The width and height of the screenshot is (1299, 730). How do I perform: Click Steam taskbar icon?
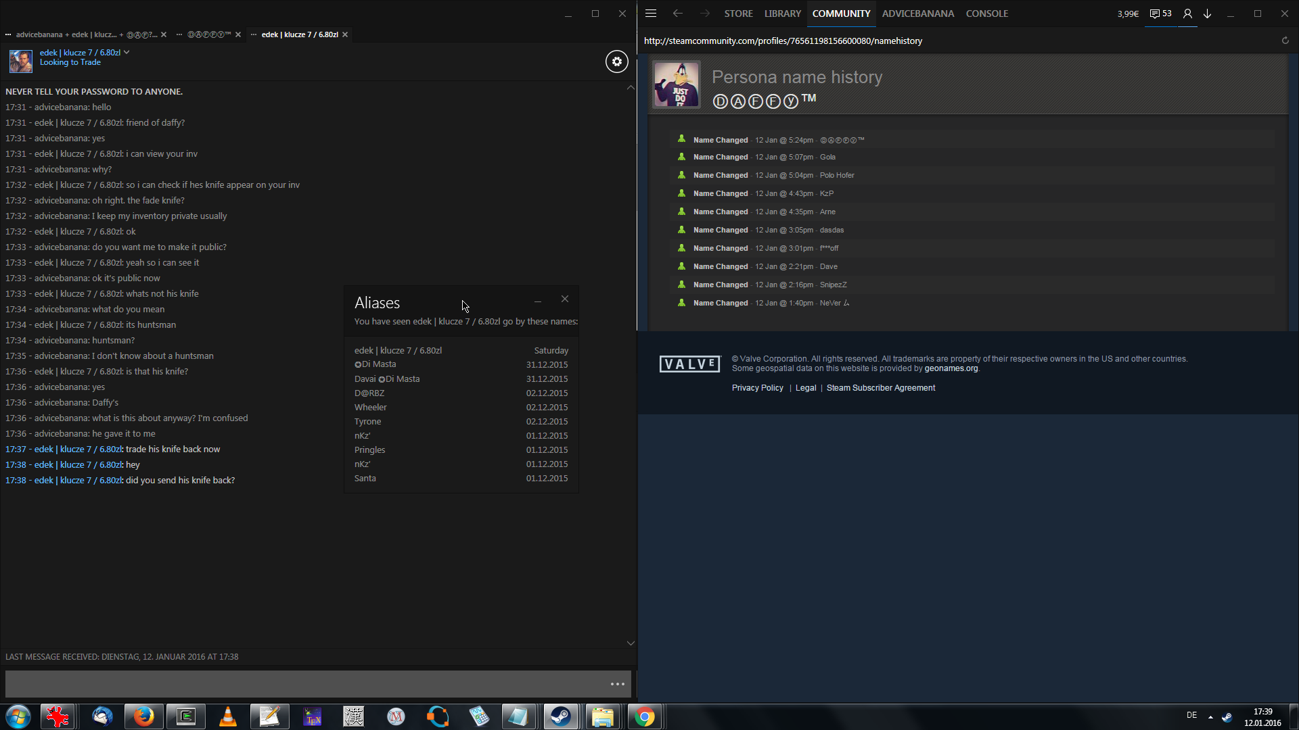[560, 716]
